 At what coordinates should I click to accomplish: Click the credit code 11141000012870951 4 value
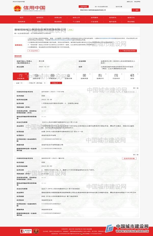click(x=52, y=139)
